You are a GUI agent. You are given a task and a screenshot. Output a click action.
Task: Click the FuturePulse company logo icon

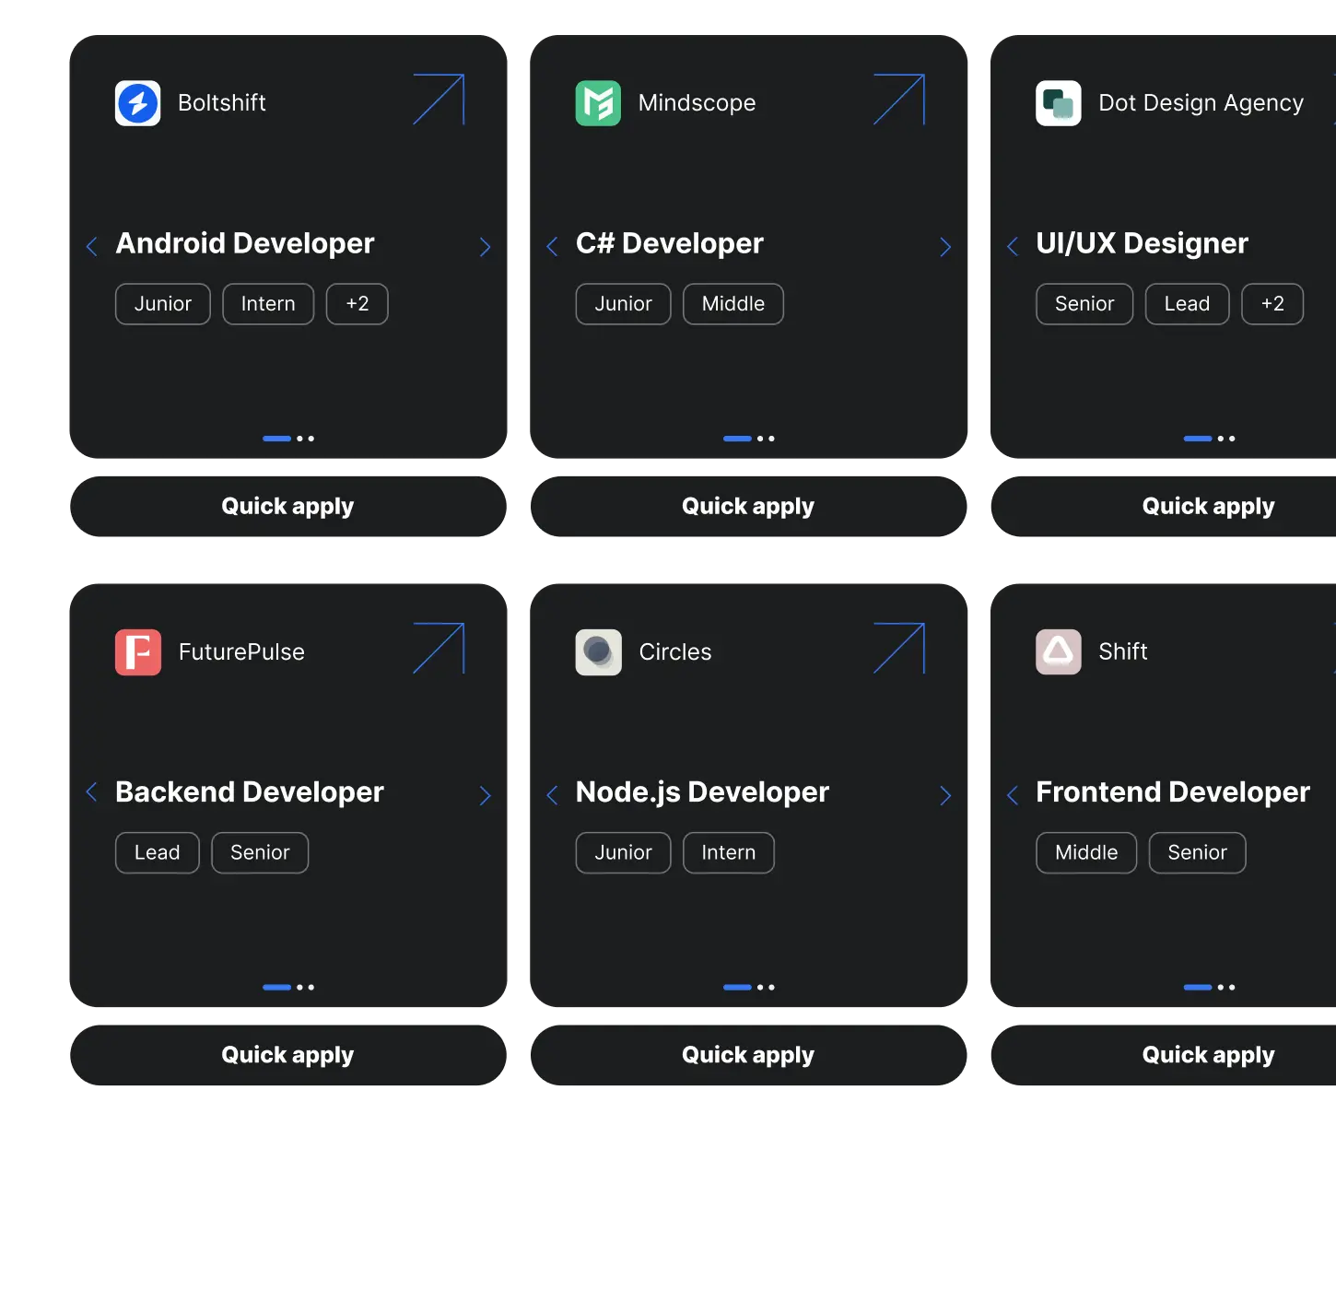(x=137, y=652)
